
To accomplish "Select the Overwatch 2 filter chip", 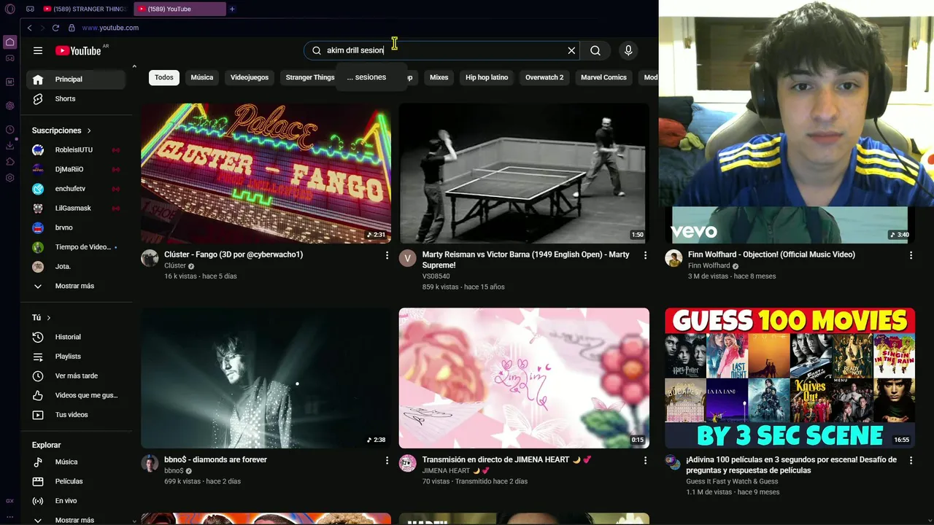I will click(544, 77).
